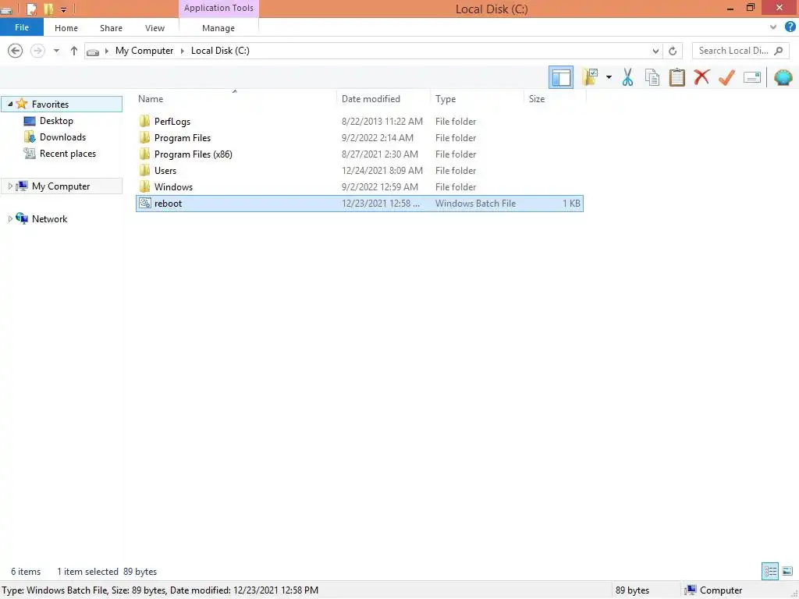Click the reboot batch file icon

coord(144,204)
